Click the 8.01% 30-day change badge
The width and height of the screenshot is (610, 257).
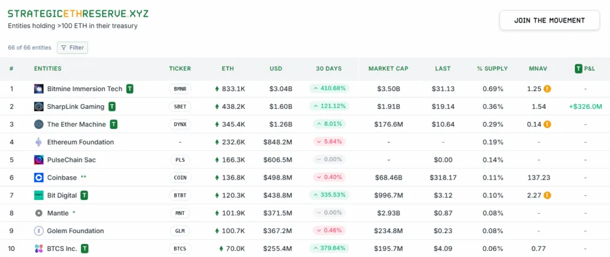[x=329, y=124]
